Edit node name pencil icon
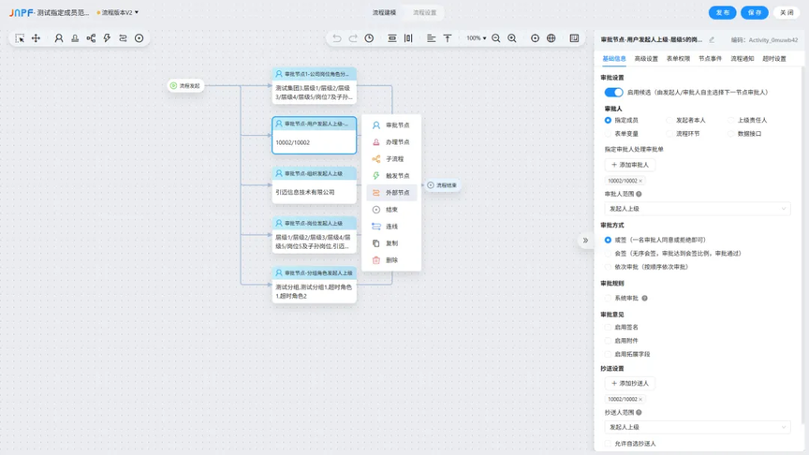The height and width of the screenshot is (455, 809). pyautogui.click(x=712, y=39)
